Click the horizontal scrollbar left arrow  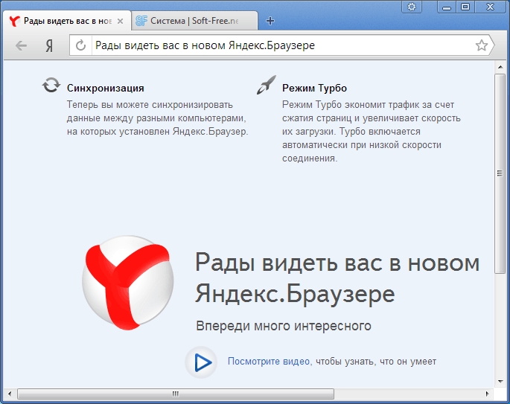10,394
